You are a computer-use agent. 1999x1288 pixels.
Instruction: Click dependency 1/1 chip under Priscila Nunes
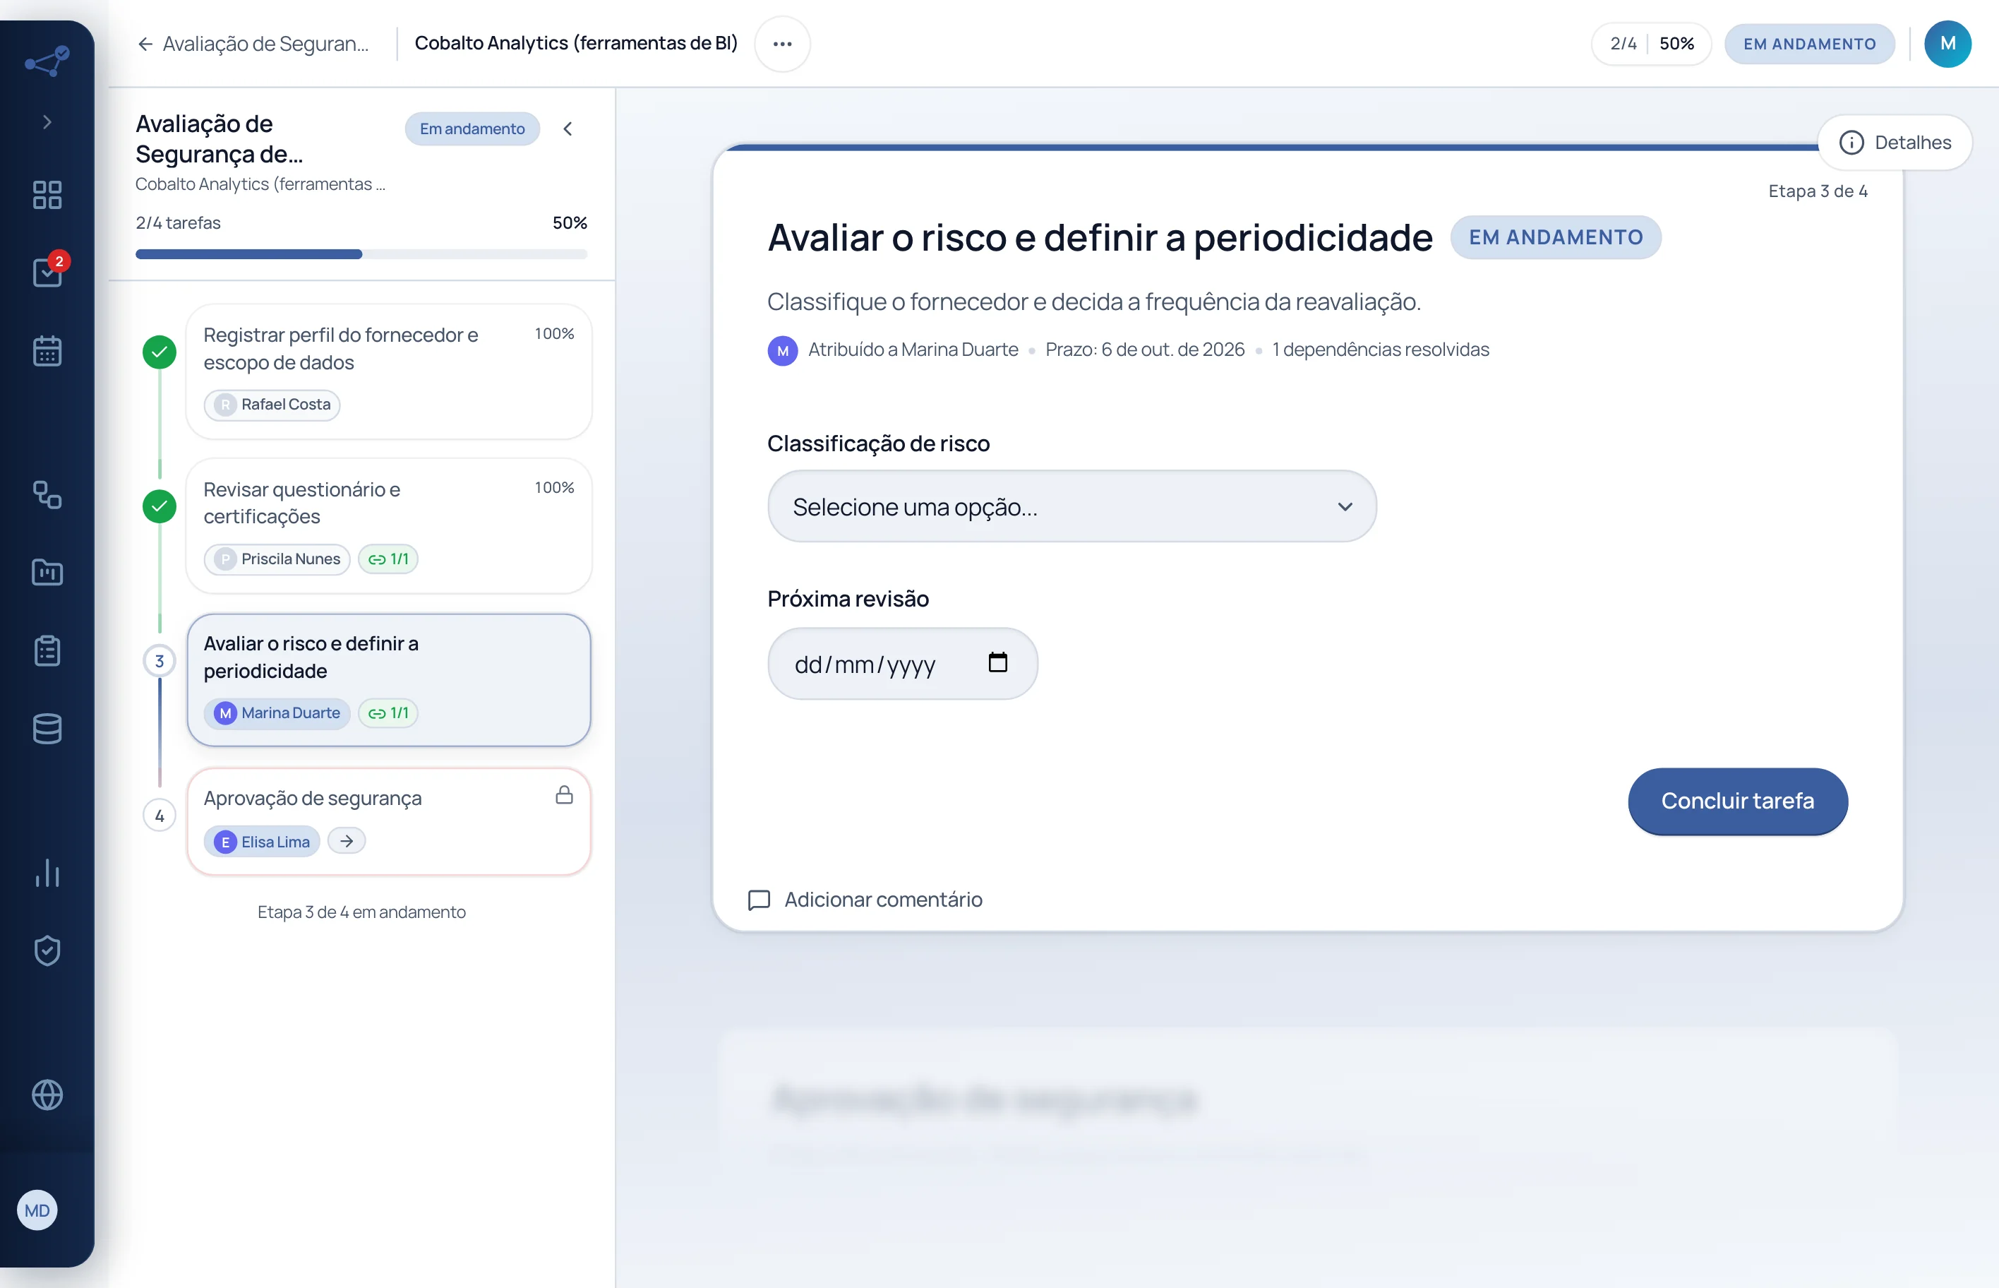pos(388,559)
